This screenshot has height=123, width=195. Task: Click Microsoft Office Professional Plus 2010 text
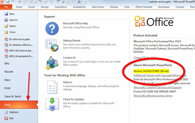(157, 42)
